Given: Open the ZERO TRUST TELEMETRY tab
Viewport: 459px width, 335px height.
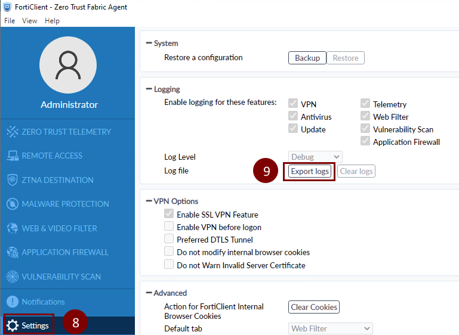Looking at the screenshot, I should pyautogui.click(x=66, y=132).
